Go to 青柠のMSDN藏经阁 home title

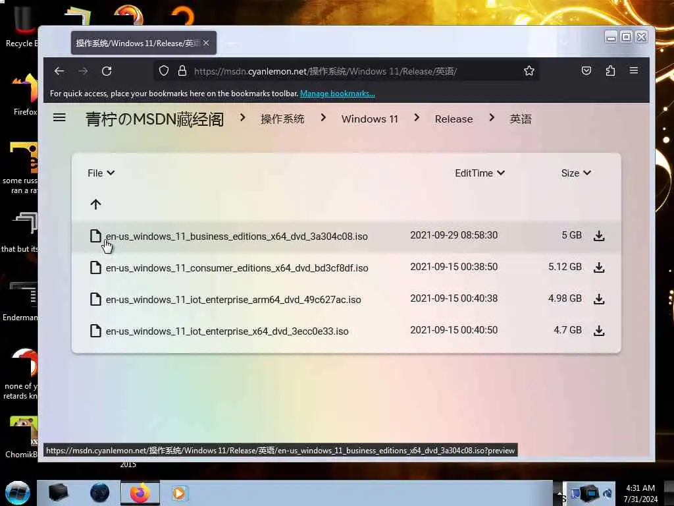coord(155,119)
